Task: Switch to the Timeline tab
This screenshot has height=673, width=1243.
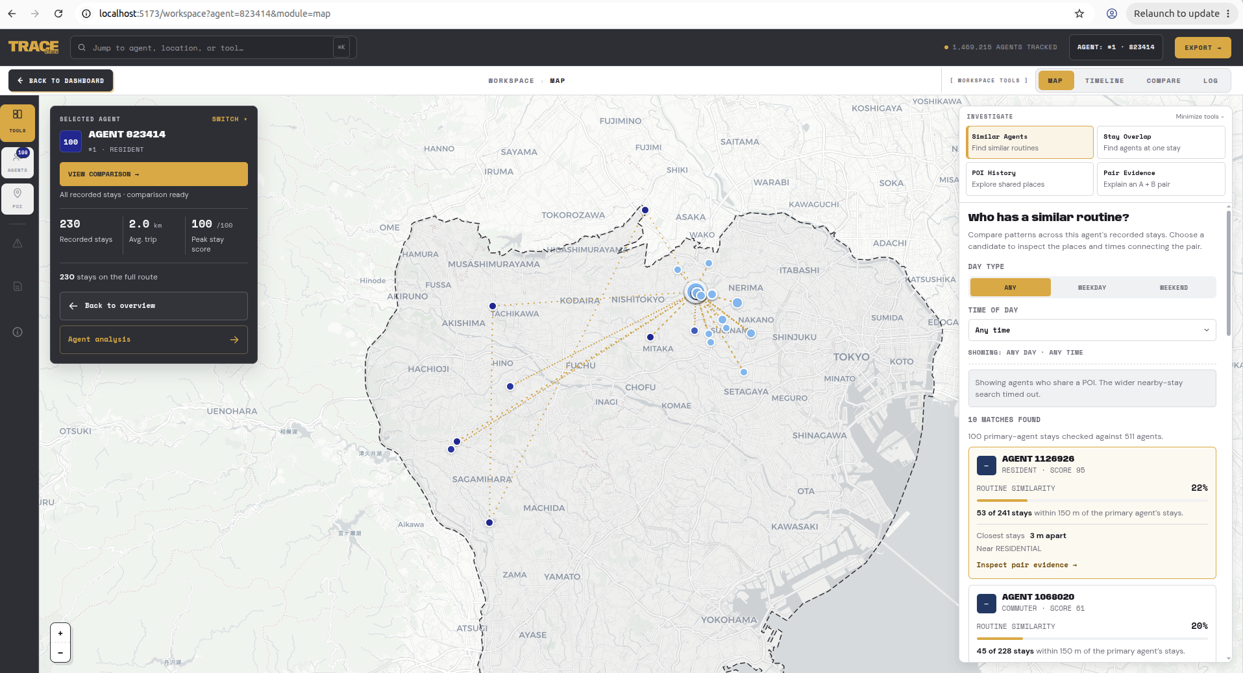Action: [1104, 80]
